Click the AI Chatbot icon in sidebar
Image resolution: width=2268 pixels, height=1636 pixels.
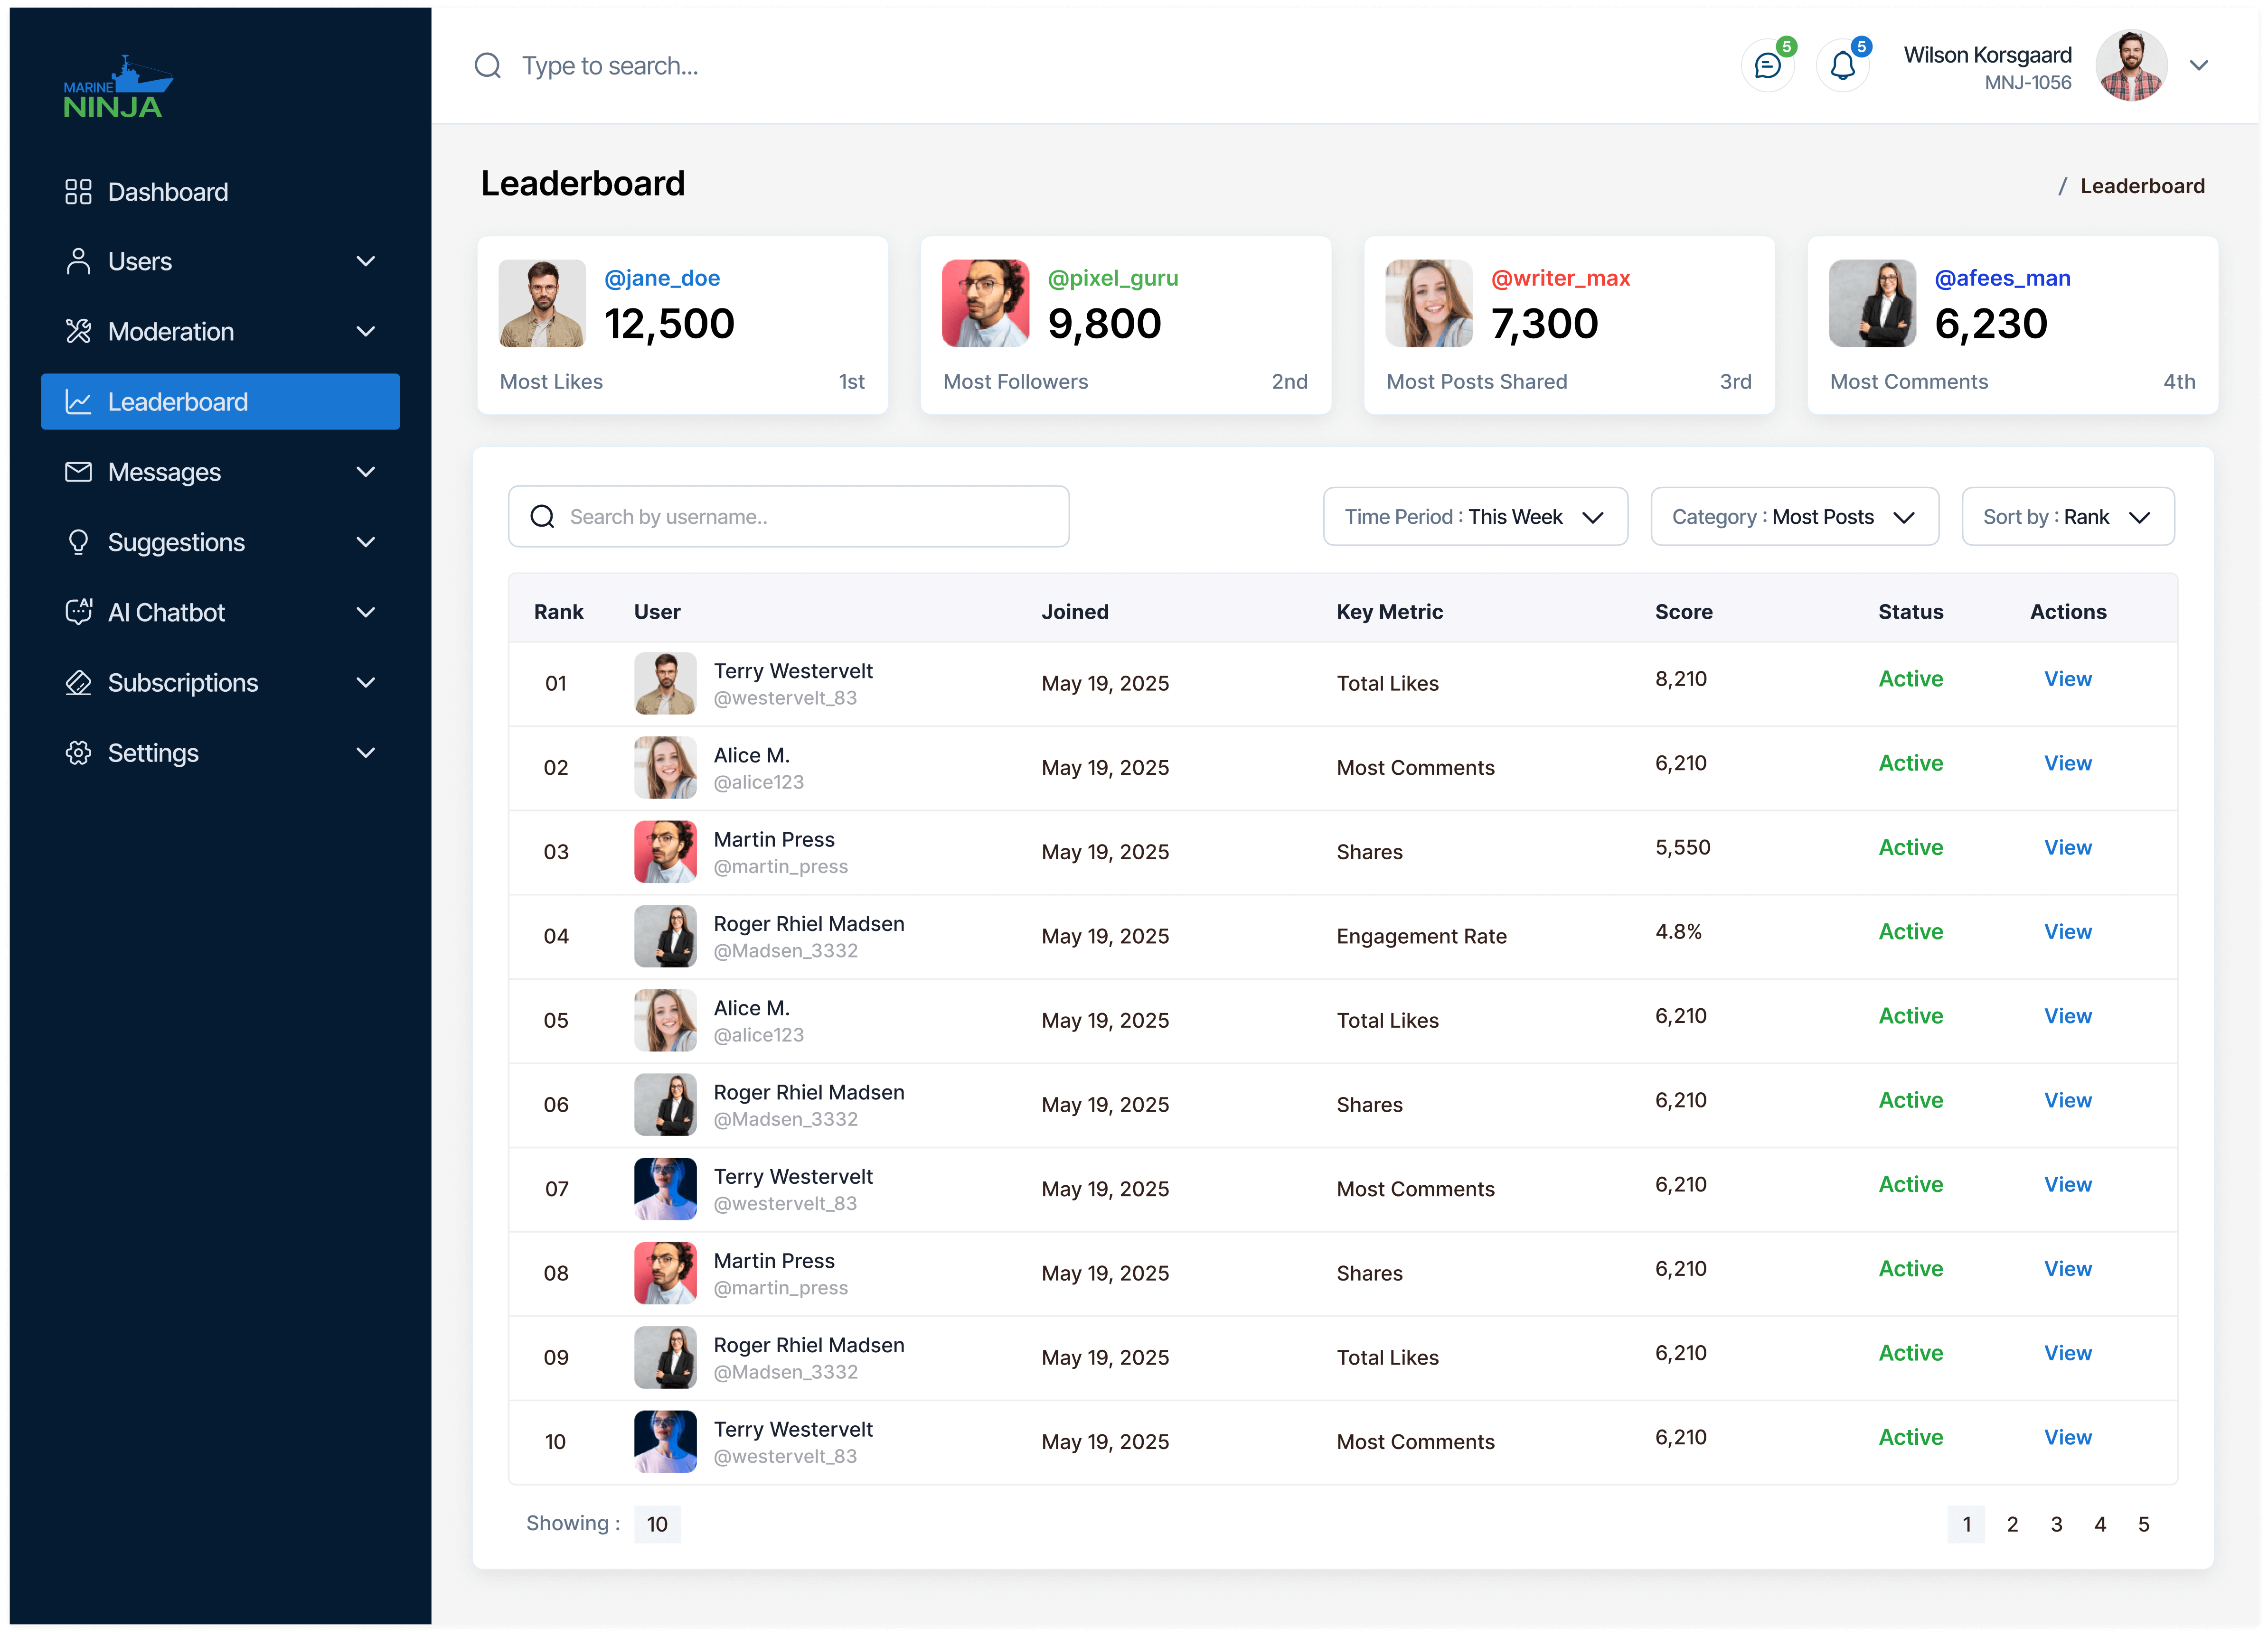(78, 613)
